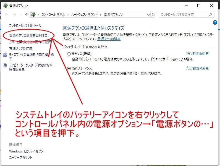220x166 pixels.
Task: Open ユーザー アカウント link
Action: (21, 158)
